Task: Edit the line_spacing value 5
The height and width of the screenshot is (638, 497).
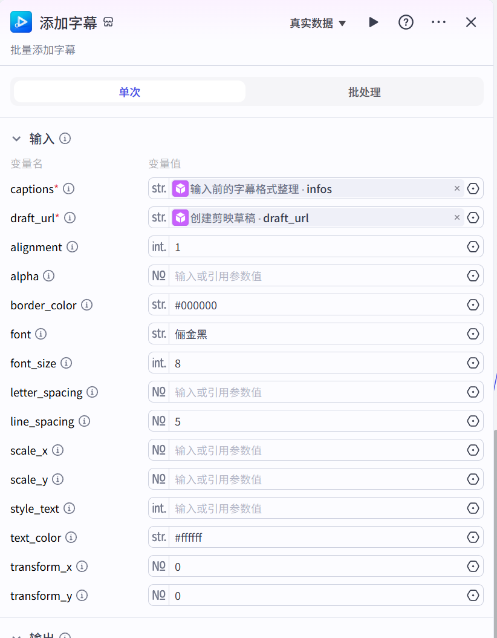Action: [317, 421]
